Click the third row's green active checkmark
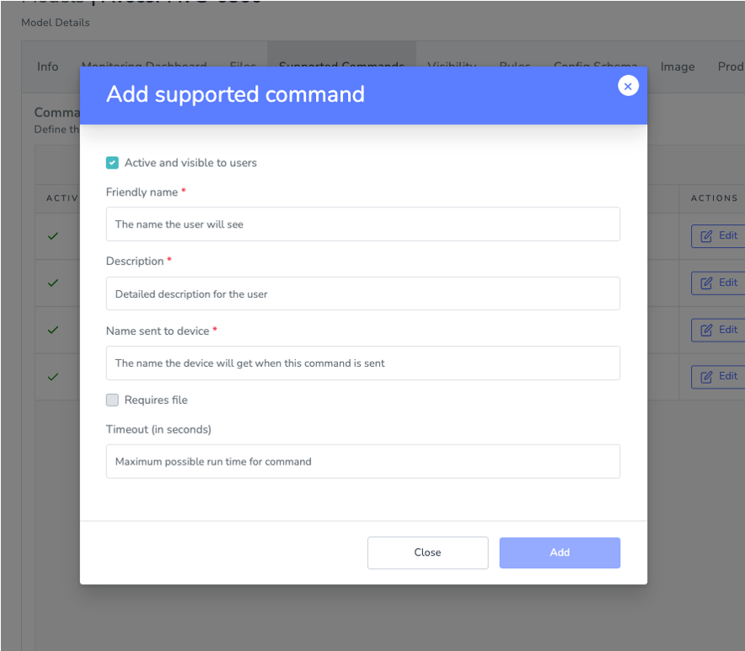Screen dimensions: 745x651 53,330
